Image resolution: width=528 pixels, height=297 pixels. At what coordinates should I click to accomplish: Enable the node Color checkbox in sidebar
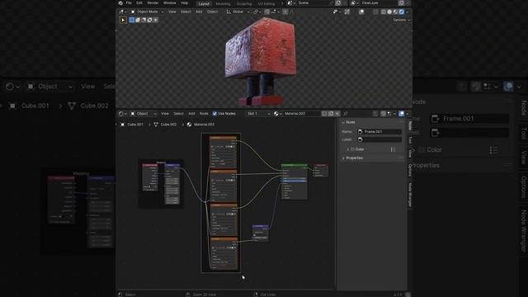pyautogui.click(x=352, y=149)
